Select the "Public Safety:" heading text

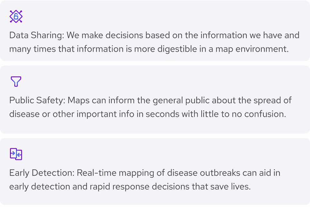tap(37, 100)
